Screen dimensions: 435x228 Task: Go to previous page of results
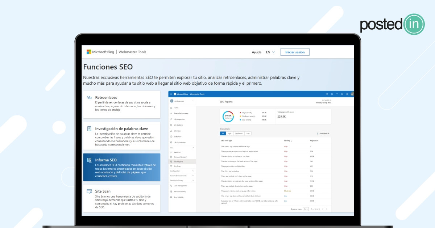(x=322, y=209)
